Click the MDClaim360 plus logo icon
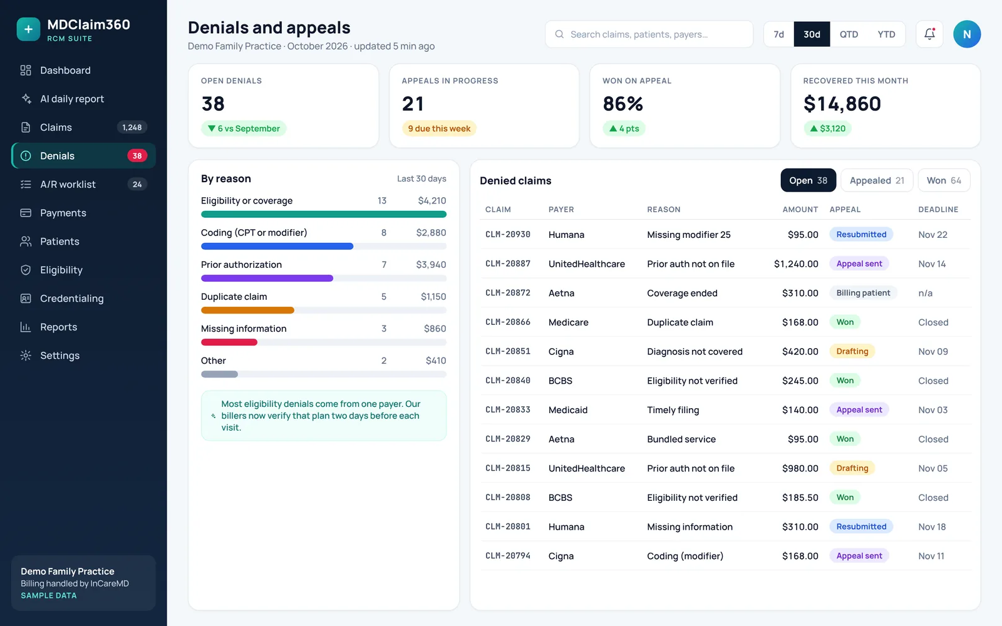Viewport: 1002px width, 626px height. [28, 29]
